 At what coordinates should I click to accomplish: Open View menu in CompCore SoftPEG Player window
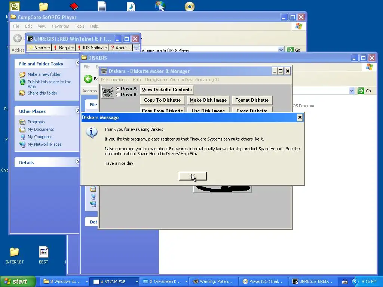pos(42,26)
